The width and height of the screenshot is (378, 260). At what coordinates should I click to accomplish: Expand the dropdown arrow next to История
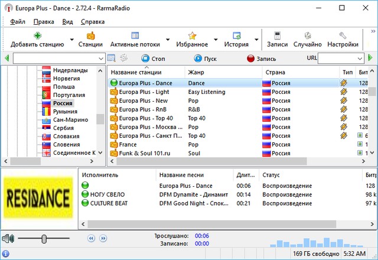(256, 40)
